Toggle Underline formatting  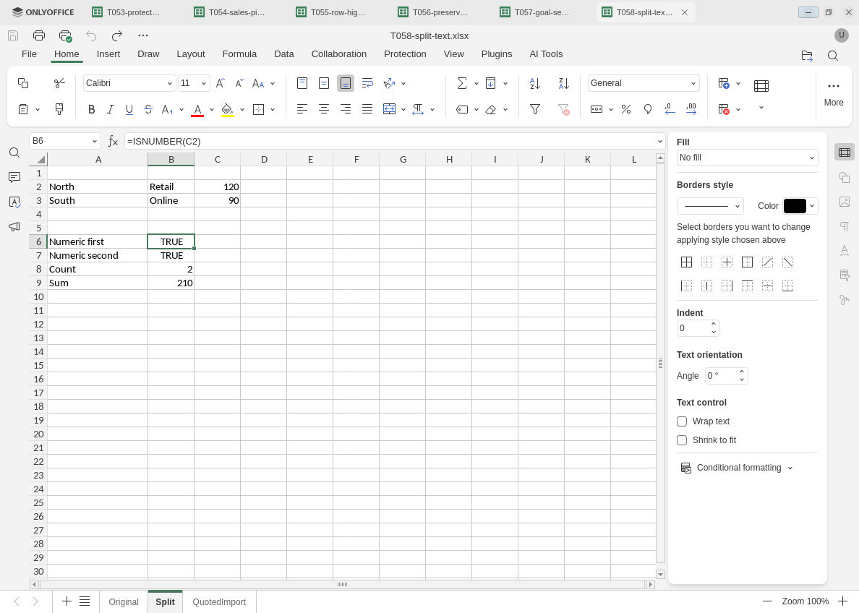[x=129, y=110]
